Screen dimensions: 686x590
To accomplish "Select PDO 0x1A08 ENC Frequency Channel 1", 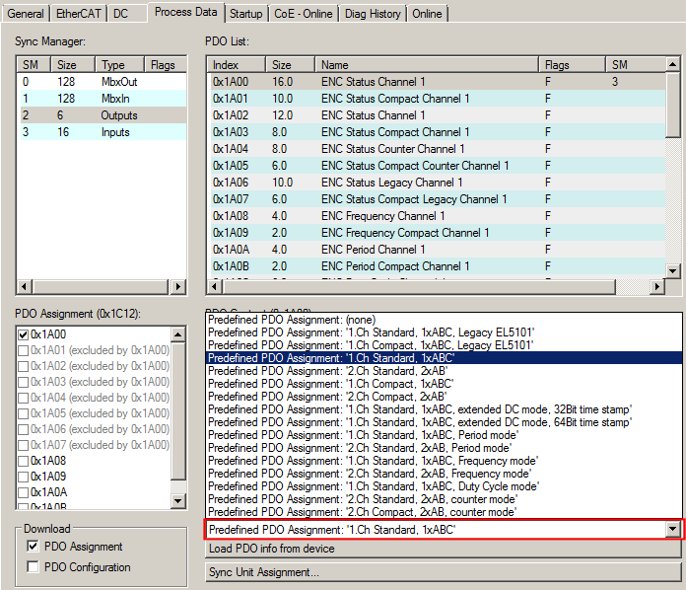I will [437, 216].
